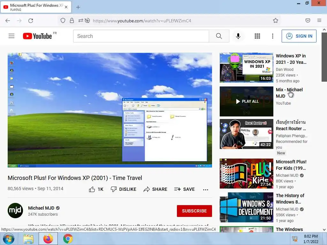Click the video title 'Microsoft Plus! For Windows XP (2001) - Time Travel'
This screenshot has width=327, height=245.
click(x=75, y=178)
